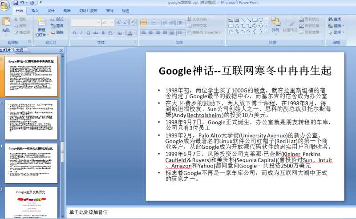Toggle the highlighted bullet list button
Screen dimensions: 356x219
[x=144, y=23]
